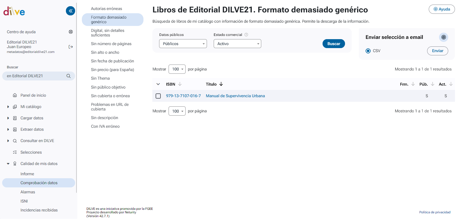
Task: Open the row selection chevron in table header
Action: 158,84
